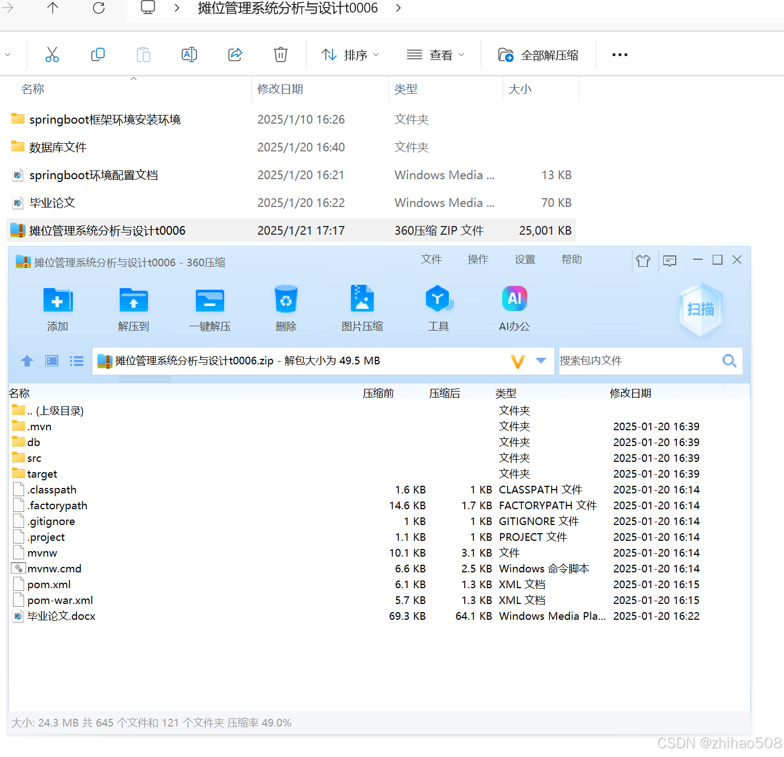The image size is (784, 757).
Task: Click the Explorer refresh button
Action: tap(98, 8)
